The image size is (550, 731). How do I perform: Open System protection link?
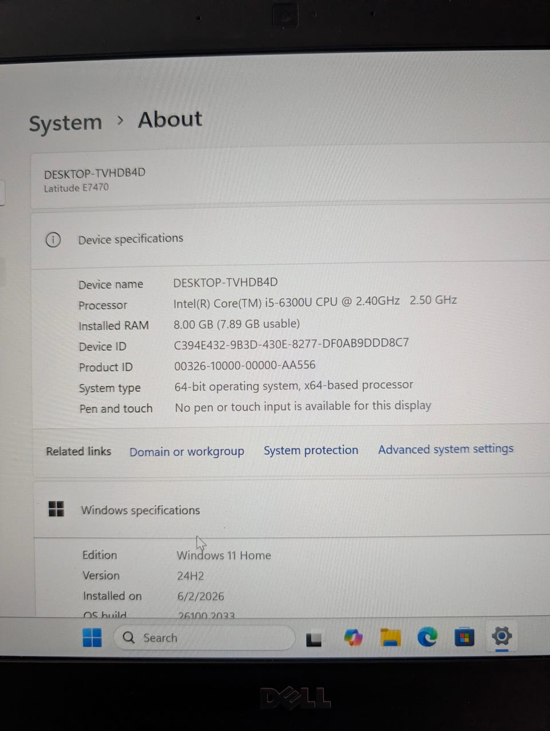pyautogui.click(x=311, y=451)
